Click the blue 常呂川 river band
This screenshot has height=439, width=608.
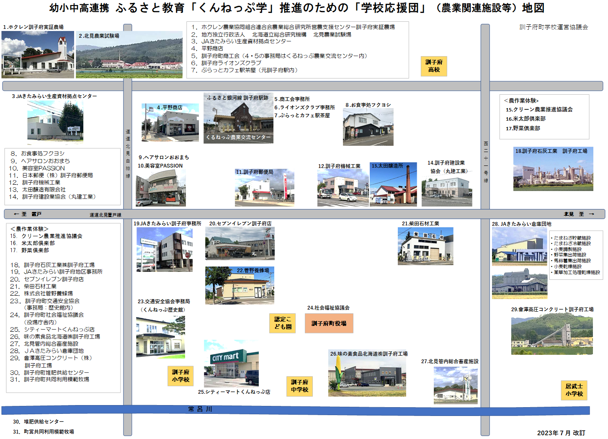tap(296, 410)
